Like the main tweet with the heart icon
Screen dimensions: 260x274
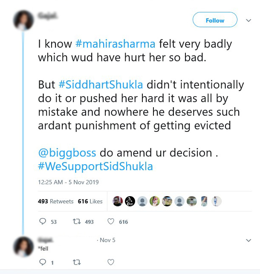[111, 222]
